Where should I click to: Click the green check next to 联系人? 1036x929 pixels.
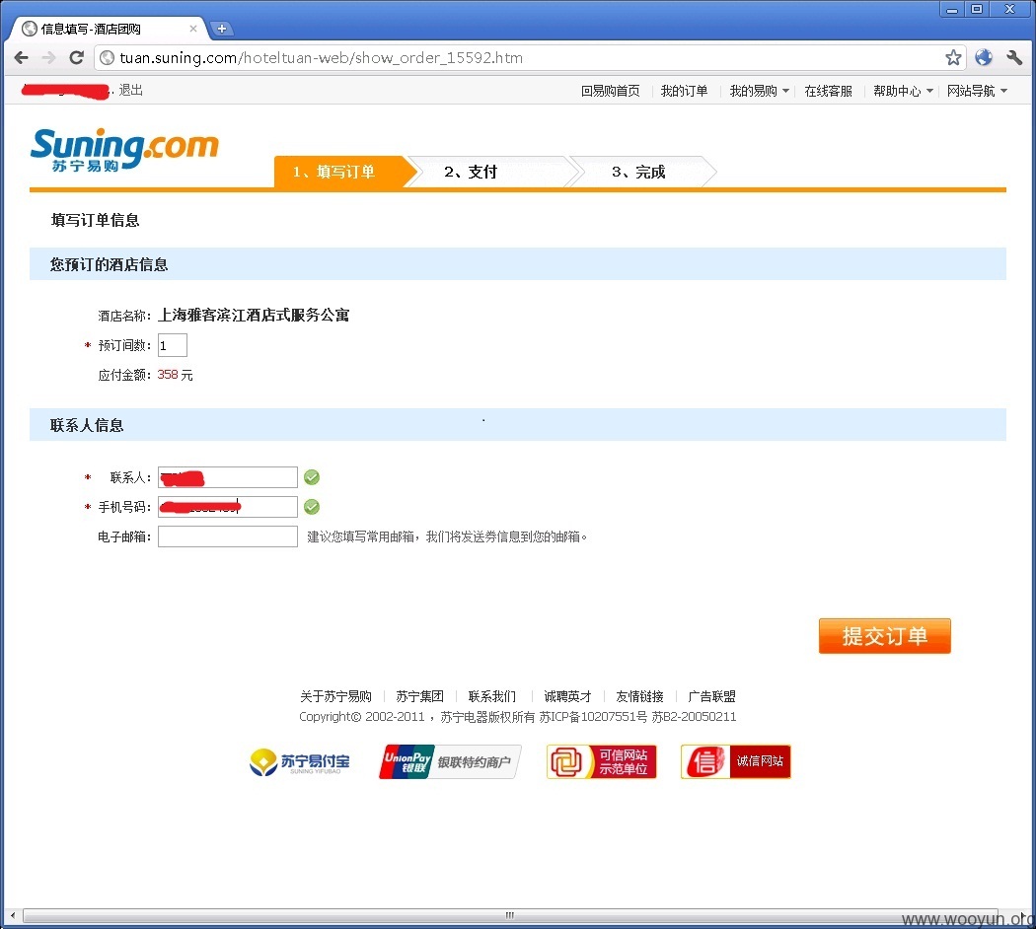click(312, 477)
